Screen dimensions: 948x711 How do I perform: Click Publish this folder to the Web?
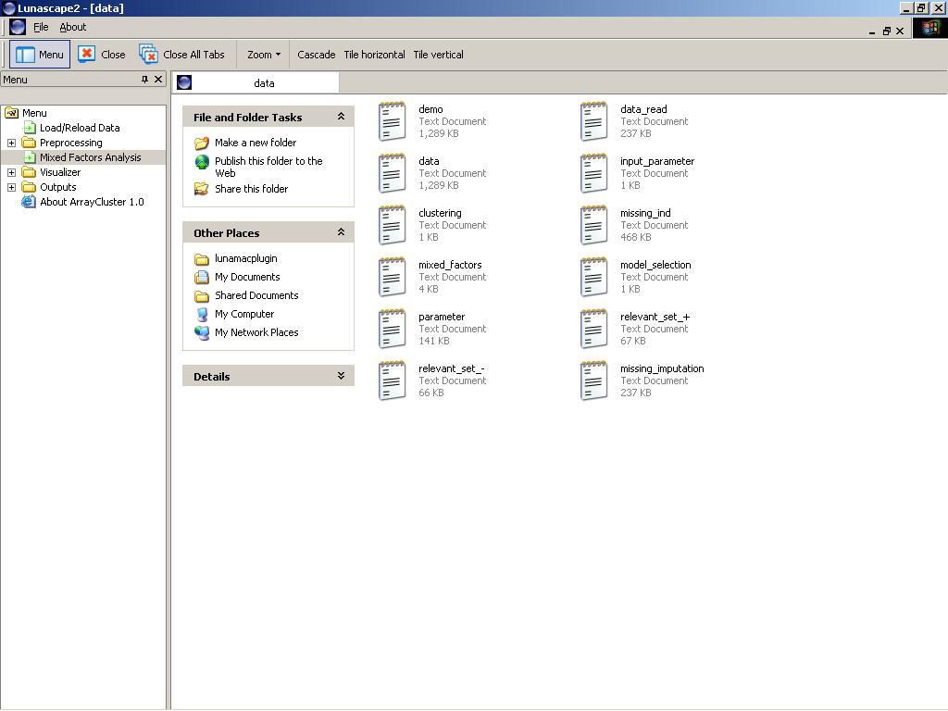(x=268, y=167)
